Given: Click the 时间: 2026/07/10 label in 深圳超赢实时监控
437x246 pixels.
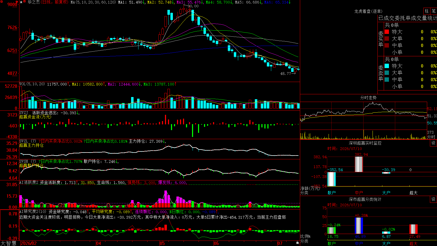Looking at the screenshot, I should pyautogui.click(x=345, y=149).
